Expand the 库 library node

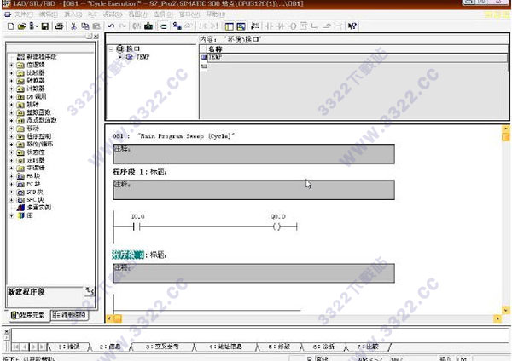[11, 215]
